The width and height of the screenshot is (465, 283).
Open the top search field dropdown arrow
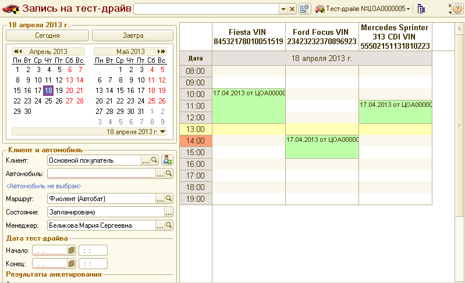tap(283, 9)
